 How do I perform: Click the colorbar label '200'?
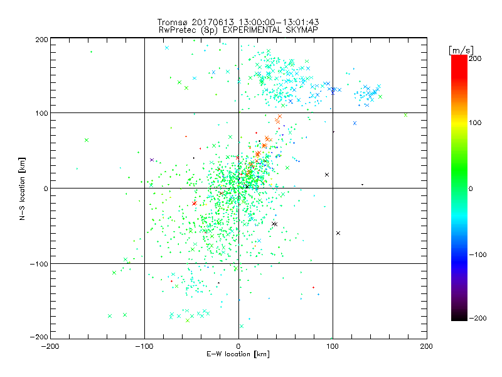pyautogui.click(x=476, y=58)
